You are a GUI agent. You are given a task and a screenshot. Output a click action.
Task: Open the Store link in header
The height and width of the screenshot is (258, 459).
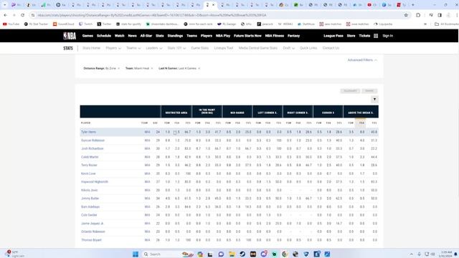pyautogui.click(x=351, y=36)
